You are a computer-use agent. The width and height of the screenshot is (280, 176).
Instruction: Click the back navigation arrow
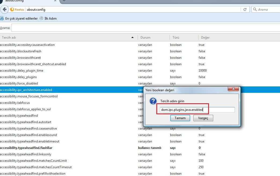tap(5, 9)
